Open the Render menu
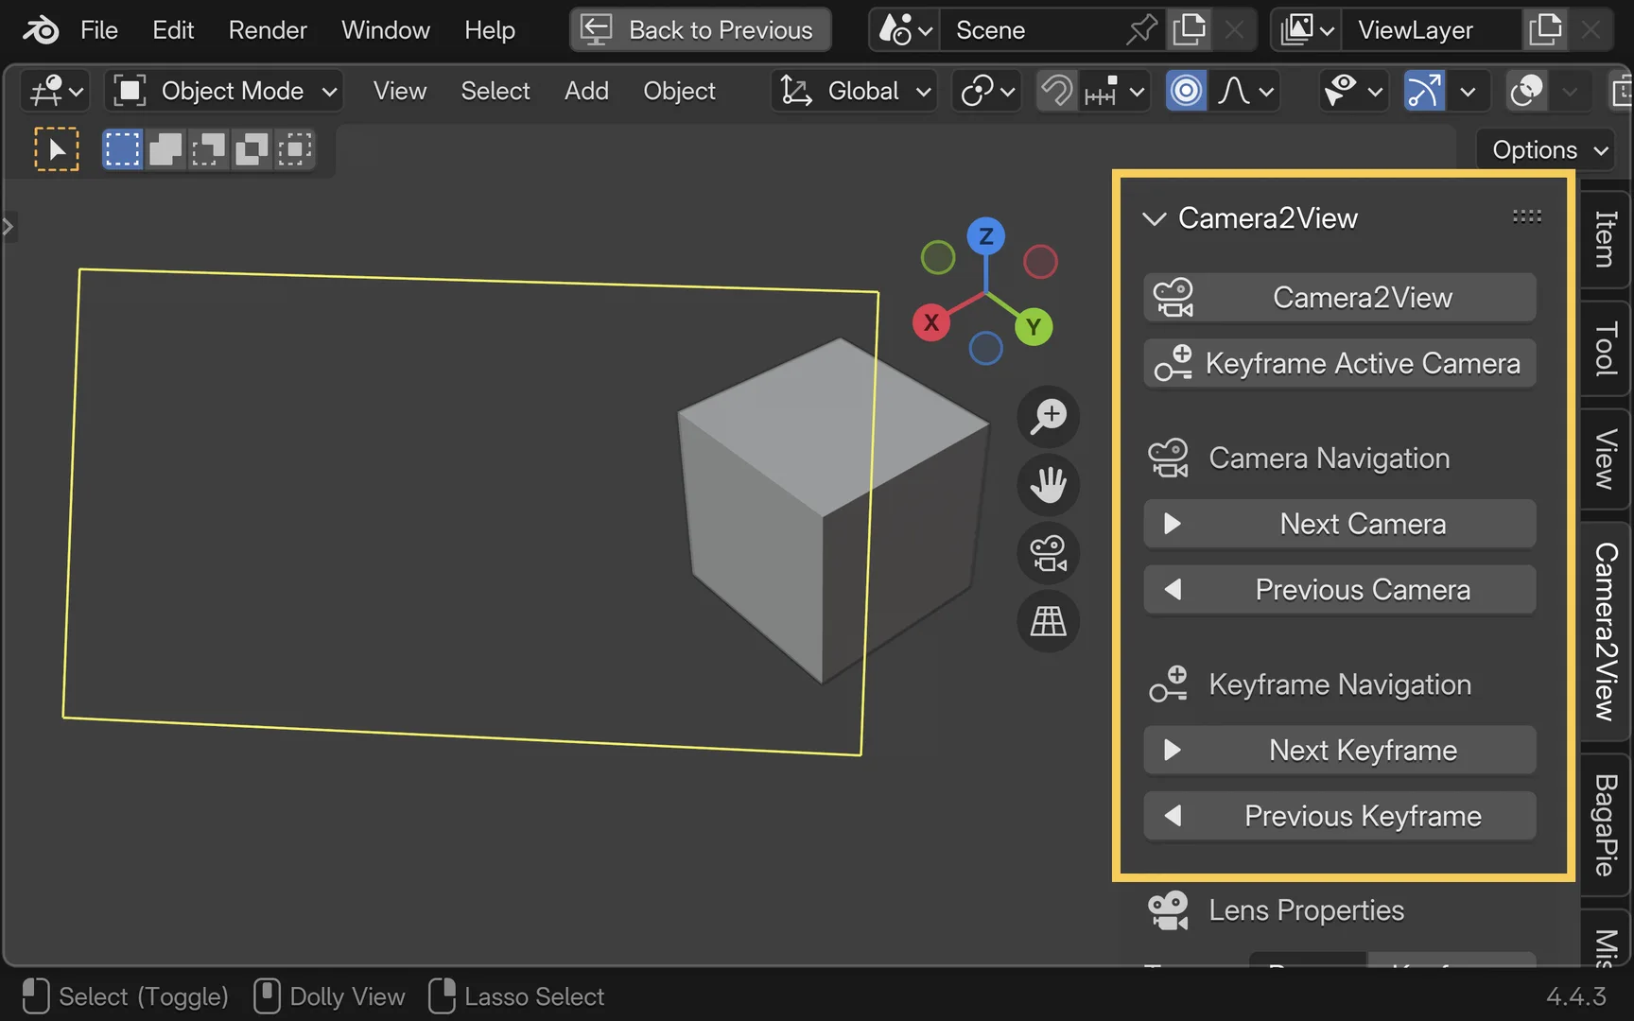 point(268,30)
